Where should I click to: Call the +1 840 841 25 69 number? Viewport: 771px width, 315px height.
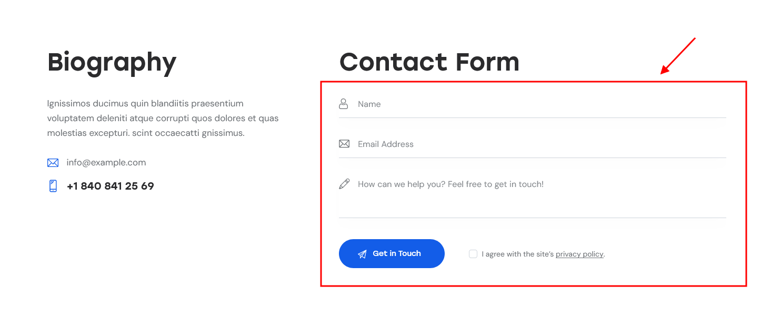click(x=111, y=186)
